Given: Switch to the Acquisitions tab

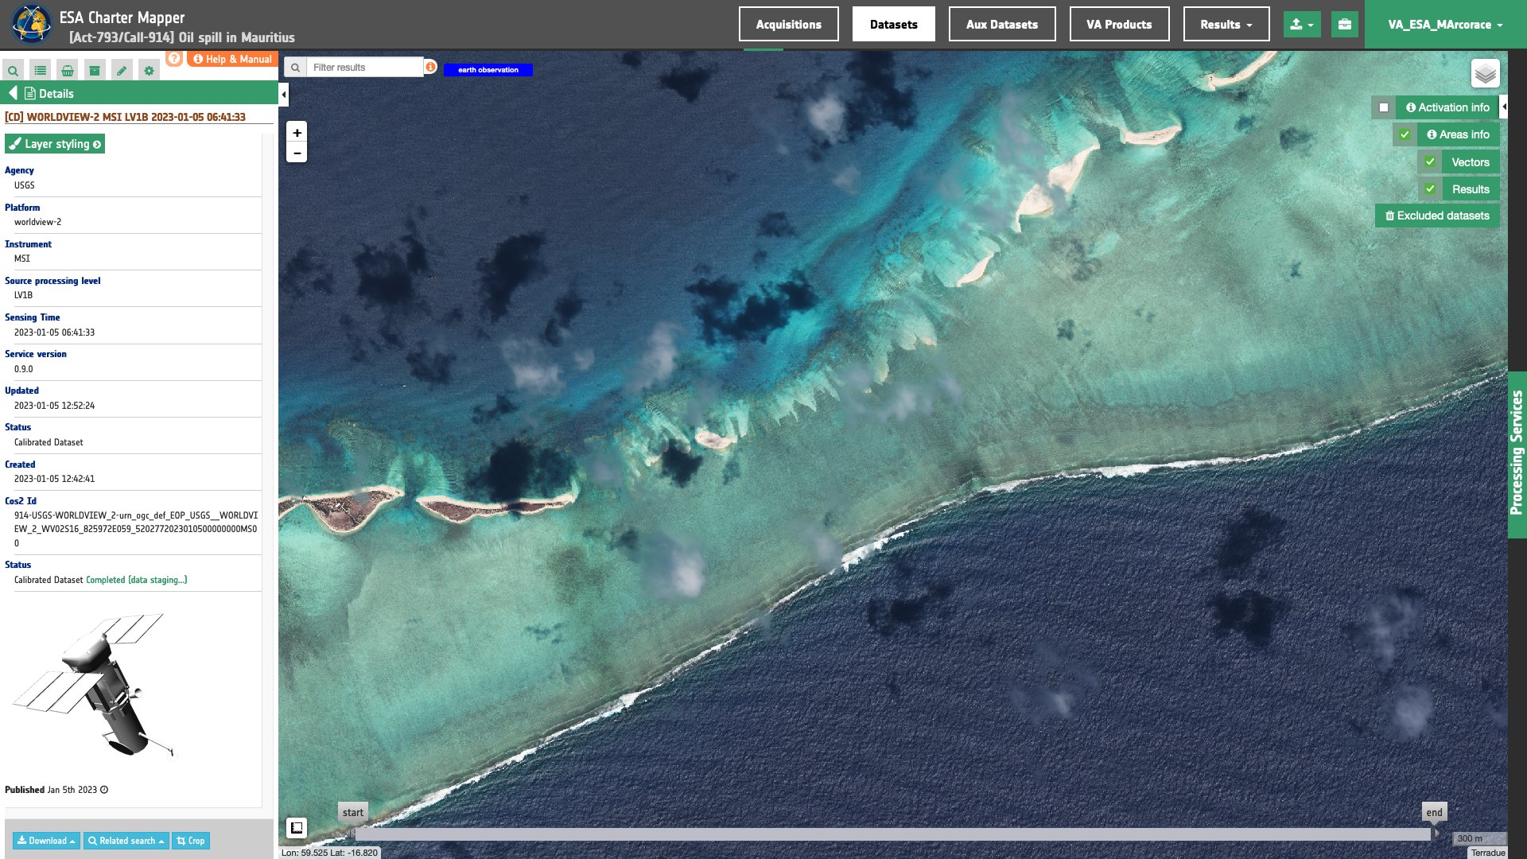Looking at the screenshot, I should [788, 25].
